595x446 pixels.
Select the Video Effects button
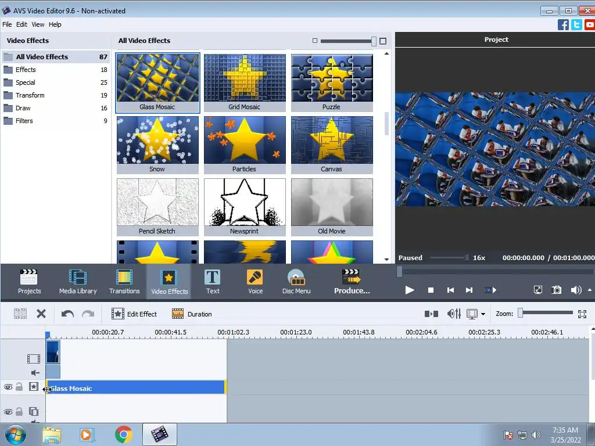pos(169,282)
